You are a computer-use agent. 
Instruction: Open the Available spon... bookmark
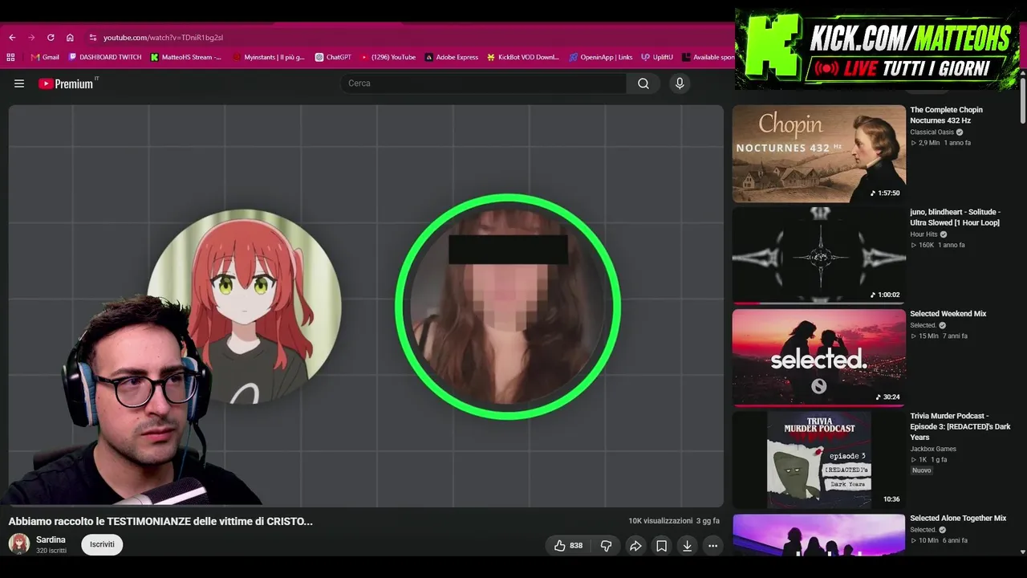pos(708,57)
